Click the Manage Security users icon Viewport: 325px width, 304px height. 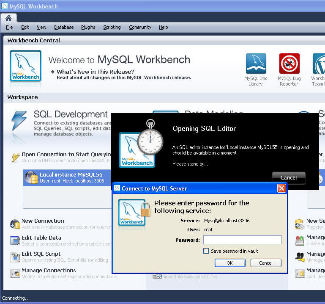[x=300, y=257]
